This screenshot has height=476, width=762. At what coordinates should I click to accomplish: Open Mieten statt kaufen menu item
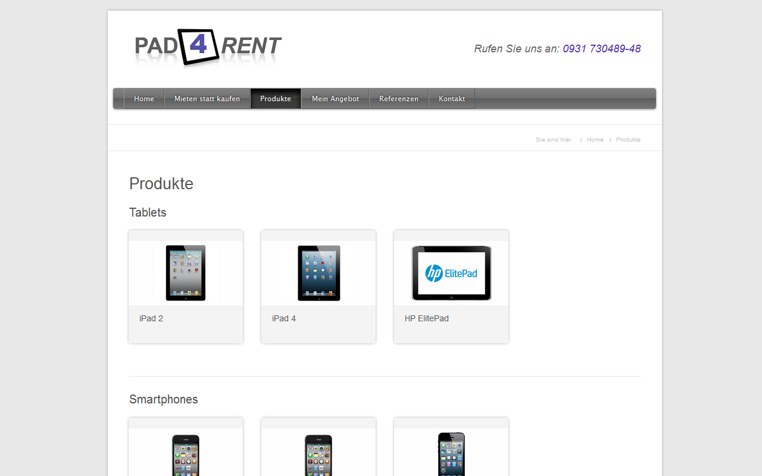[207, 99]
